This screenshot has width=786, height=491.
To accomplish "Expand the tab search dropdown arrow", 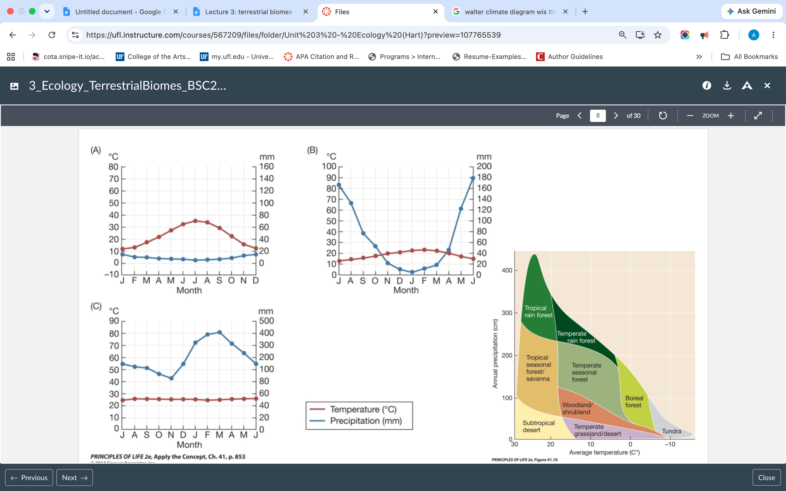I will [47, 12].
